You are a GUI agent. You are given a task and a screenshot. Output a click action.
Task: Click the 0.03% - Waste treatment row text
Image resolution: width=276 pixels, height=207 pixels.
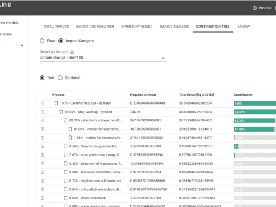tap(87, 198)
